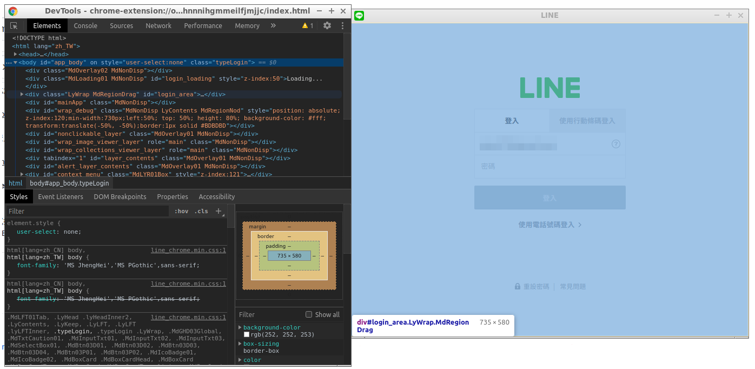This screenshot has height=369, width=755.
Task: Click the body#app_body.typeLogin breadcrumb
Action: pyautogui.click(x=69, y=183)
